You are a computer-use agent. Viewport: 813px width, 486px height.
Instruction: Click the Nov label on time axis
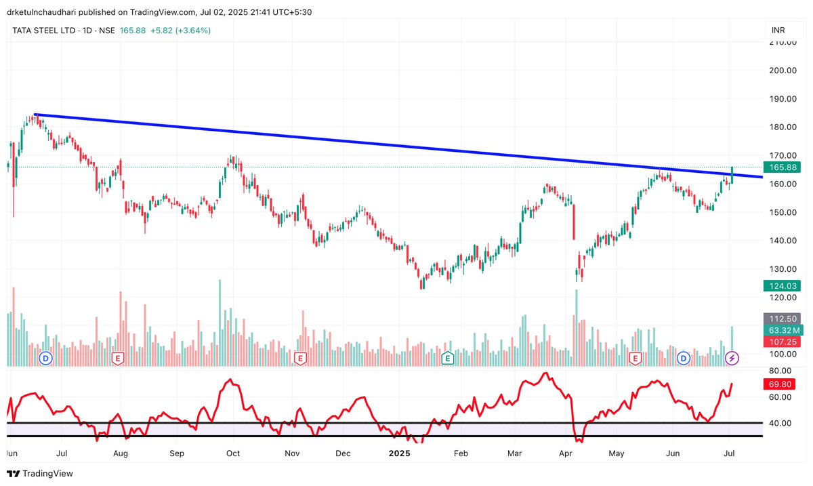(x=292, y=452)
